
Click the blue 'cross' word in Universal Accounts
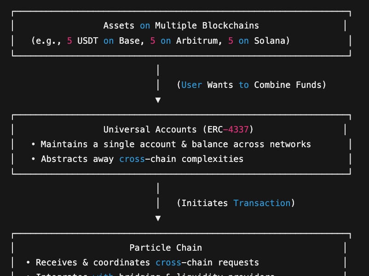(x=132, y=159)
